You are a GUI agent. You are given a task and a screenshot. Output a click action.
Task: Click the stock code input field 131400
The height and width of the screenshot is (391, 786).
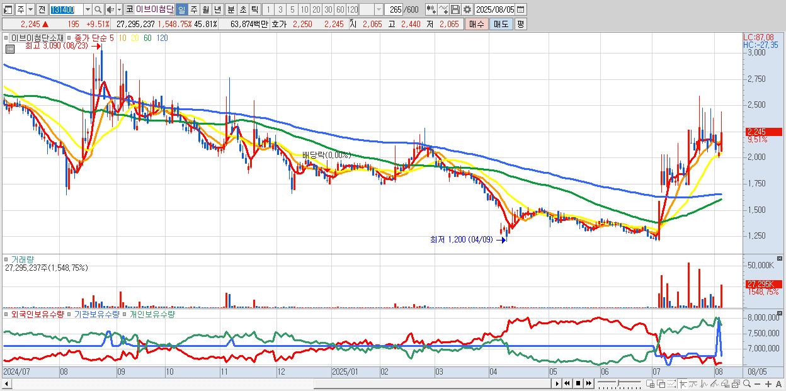coord(66,10)
